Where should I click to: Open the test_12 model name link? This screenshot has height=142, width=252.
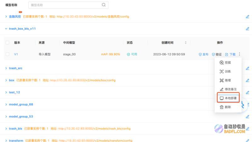click(x=14, y=92)
